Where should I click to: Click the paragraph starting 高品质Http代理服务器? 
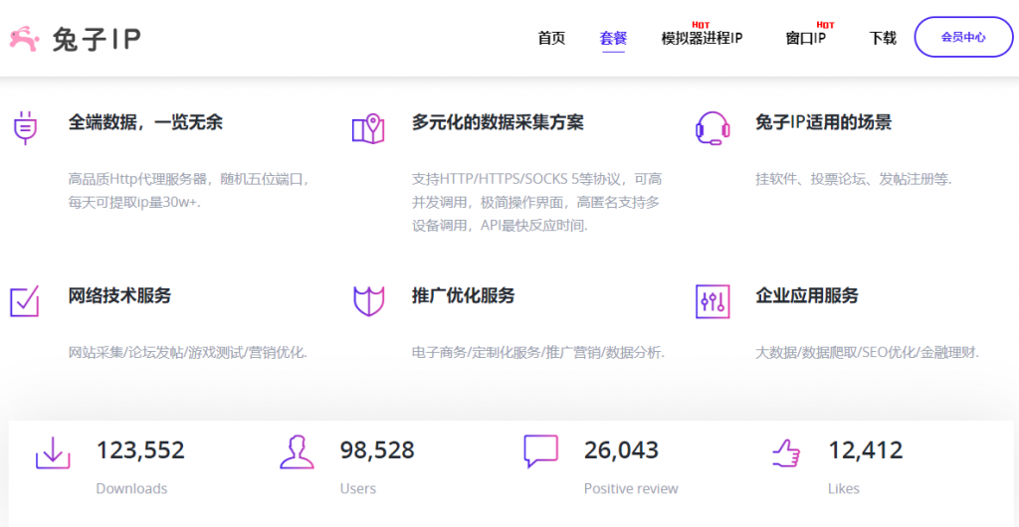(x=189, y=191)
